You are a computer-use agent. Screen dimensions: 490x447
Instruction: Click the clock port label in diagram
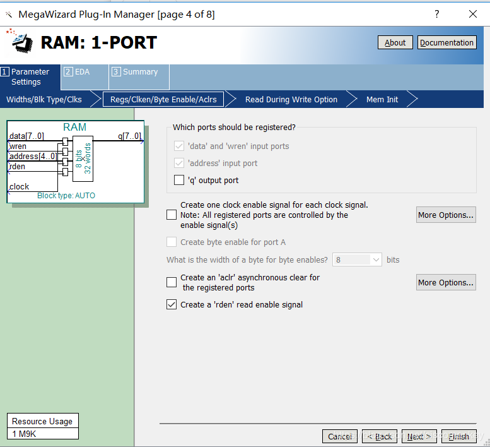pyautogui.click(x=19, y=187)
